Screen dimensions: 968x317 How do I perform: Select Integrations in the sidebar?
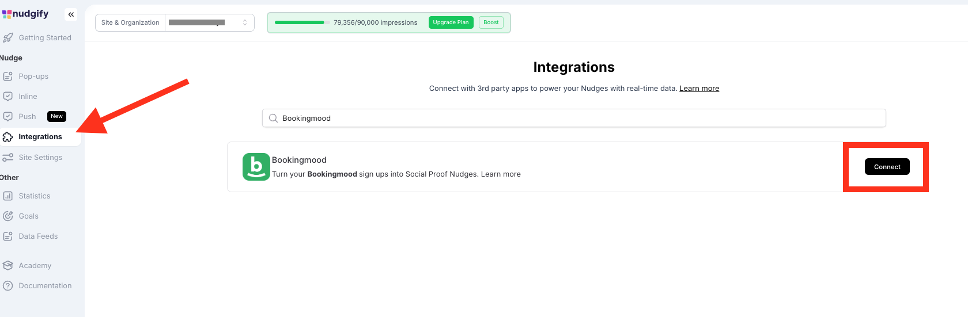[x=39, y=137]
